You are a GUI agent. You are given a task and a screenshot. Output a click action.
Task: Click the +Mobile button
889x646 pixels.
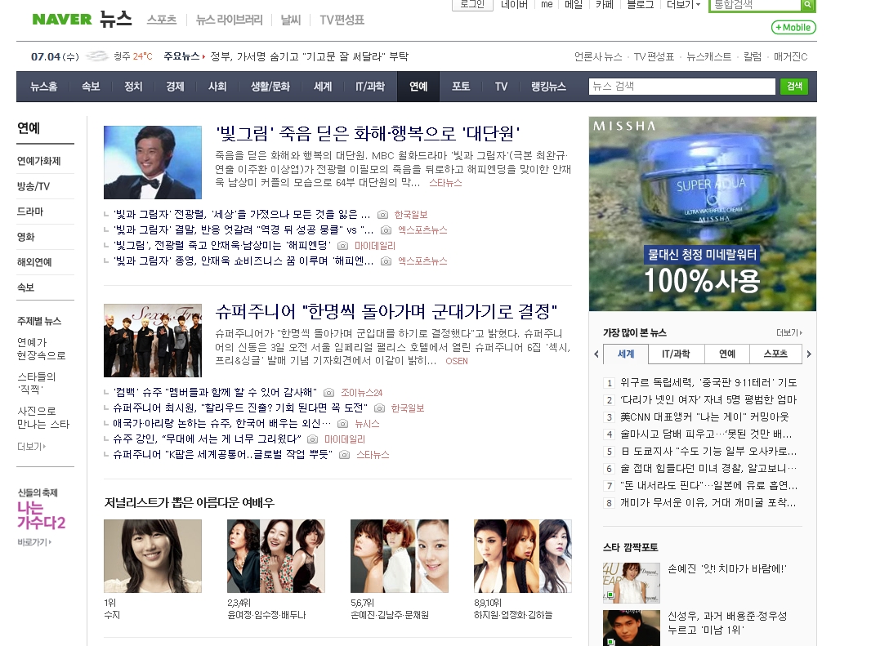coord(793,27)
